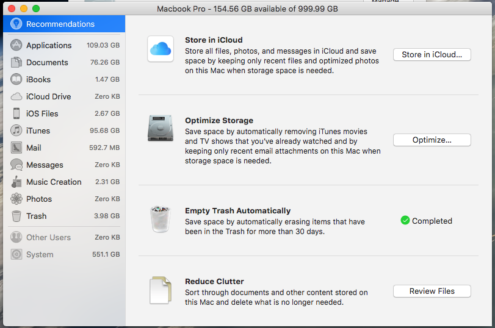The image size is (495, 328).
Task: Click the green Completed checkmark icon
Action: (405, 220)
